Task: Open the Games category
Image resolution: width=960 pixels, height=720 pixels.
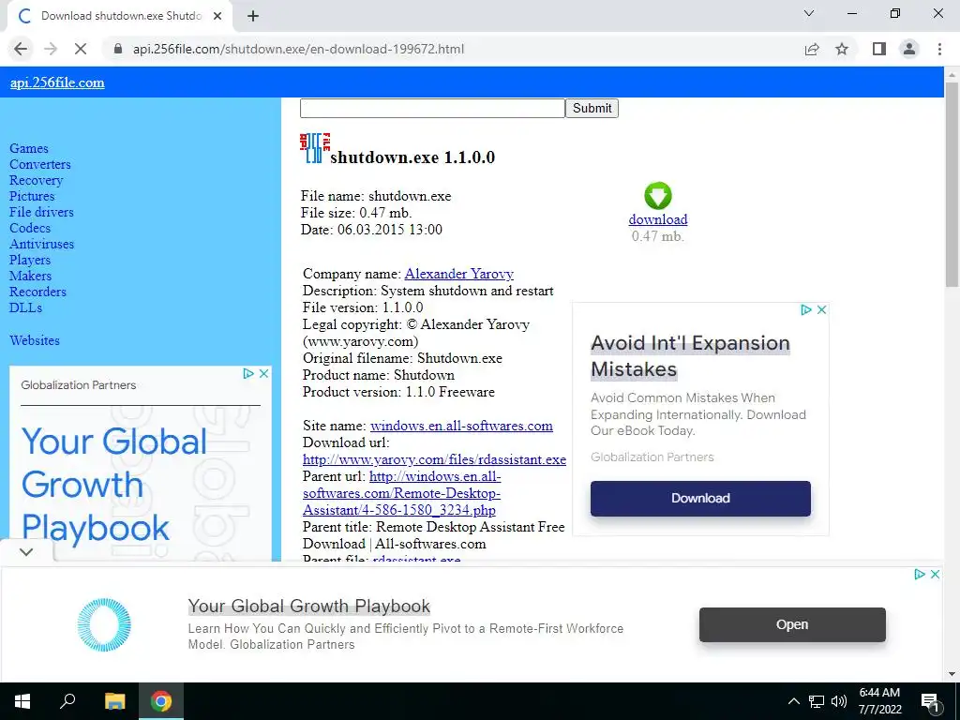Action: pos(29,148)
